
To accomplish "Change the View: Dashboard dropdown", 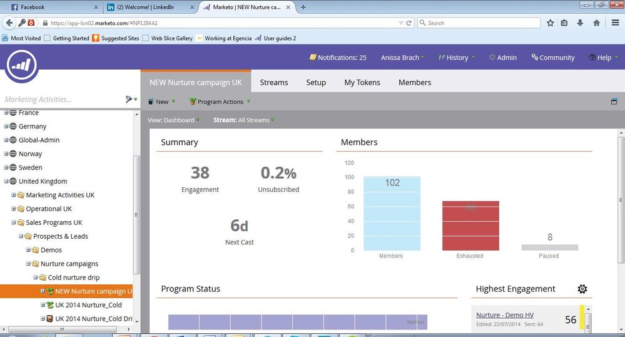I will click(x=173, y=120).
